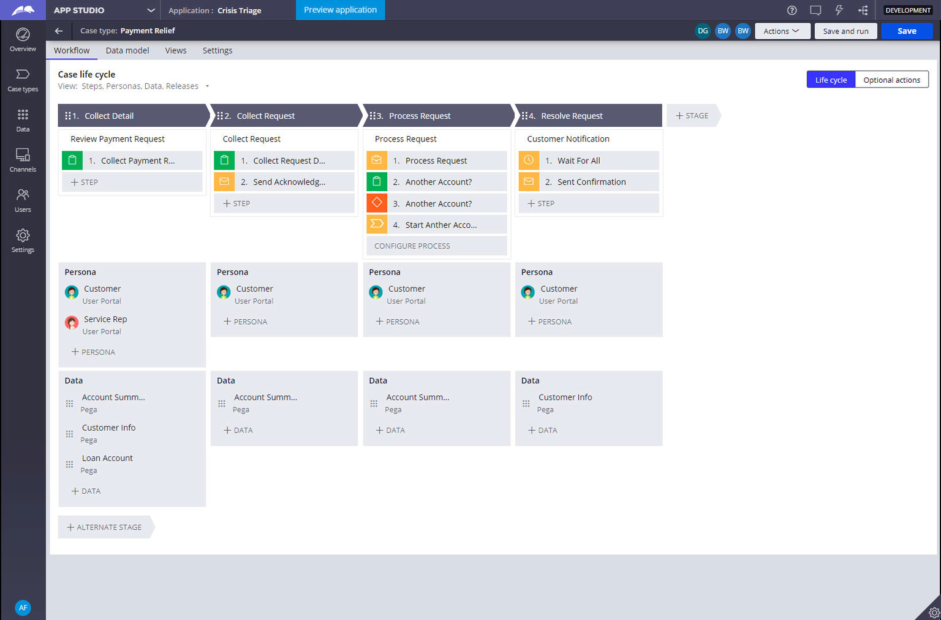This screenshot has height=620, width=941.
Task: Click the Save button
Action: tap(906, 31)
